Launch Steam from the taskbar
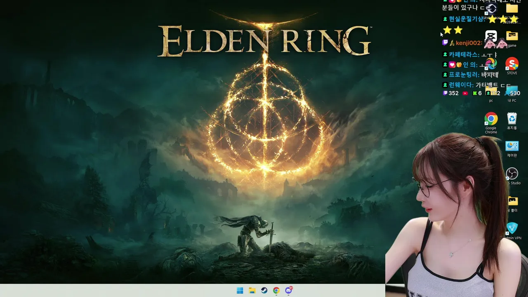Screen dimensions: 528x297 coord(264,290)
